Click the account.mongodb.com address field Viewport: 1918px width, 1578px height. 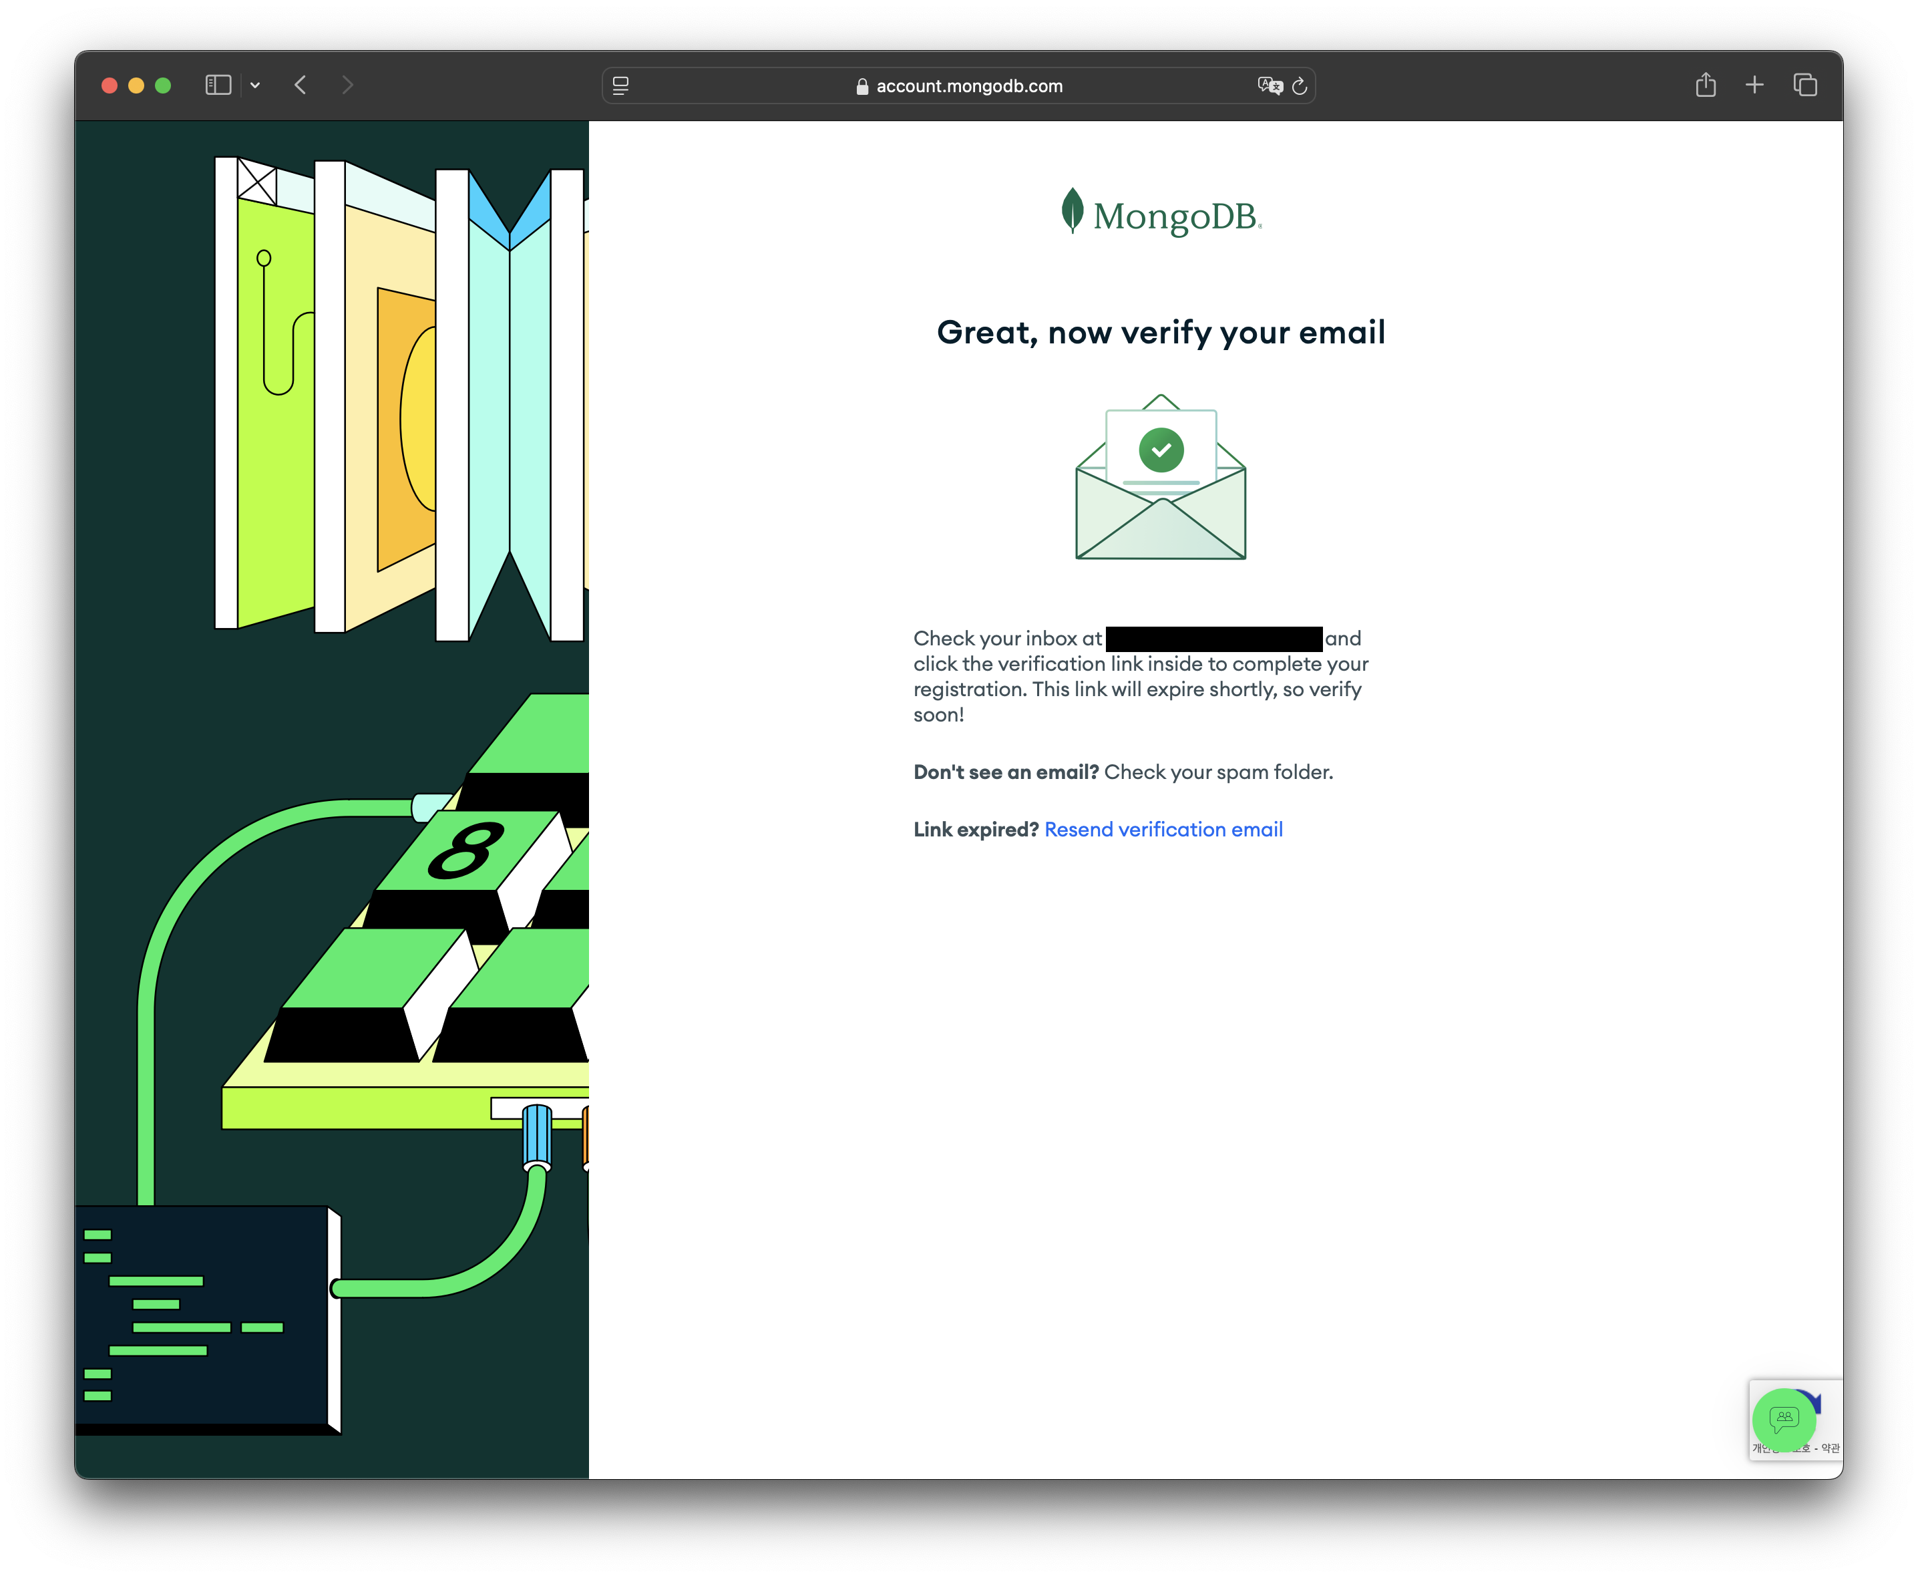968,86
